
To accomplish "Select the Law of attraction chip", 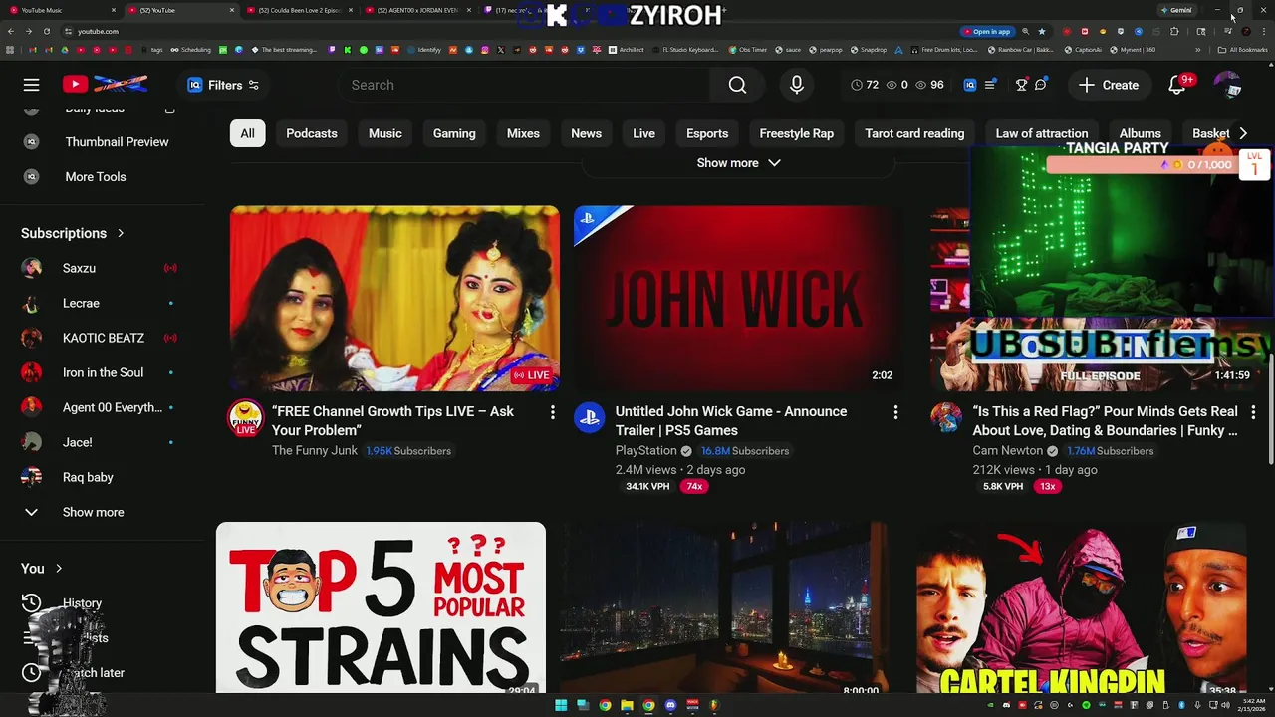I will coord(1042,133).
